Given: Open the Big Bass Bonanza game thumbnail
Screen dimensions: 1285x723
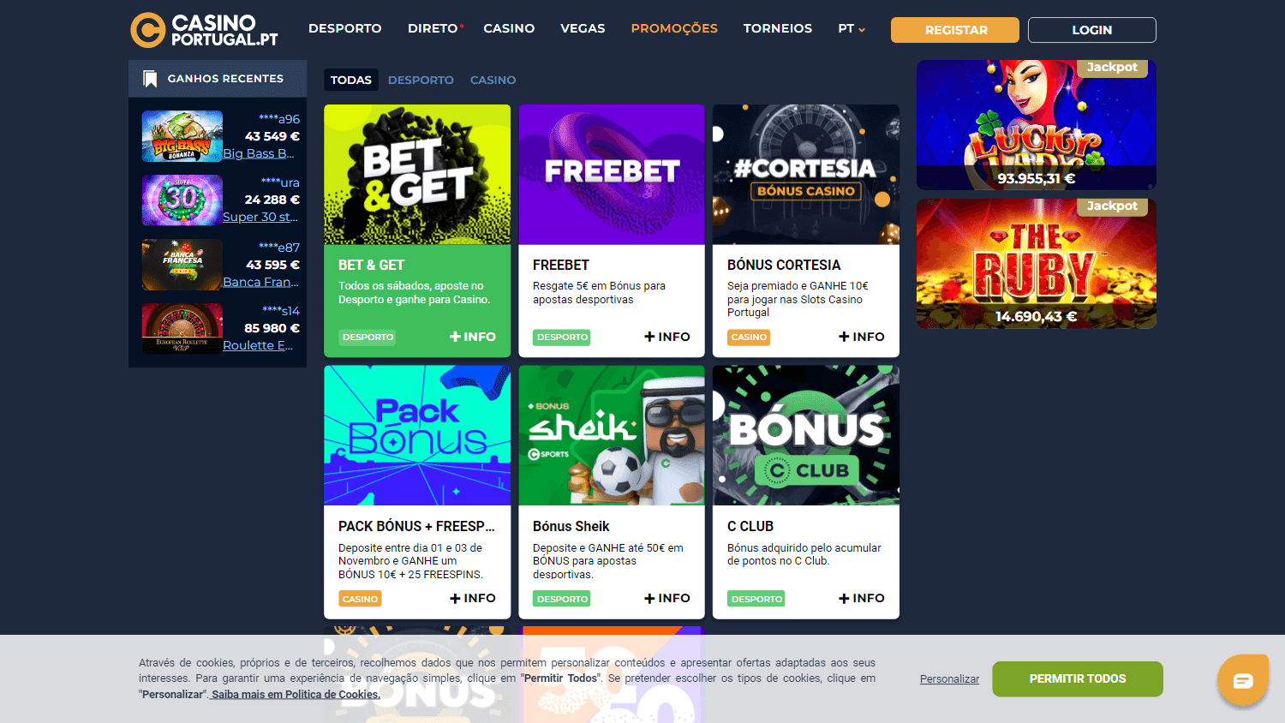Looking at the screenshot, I should pyautogui.click(x=182, y=136).
